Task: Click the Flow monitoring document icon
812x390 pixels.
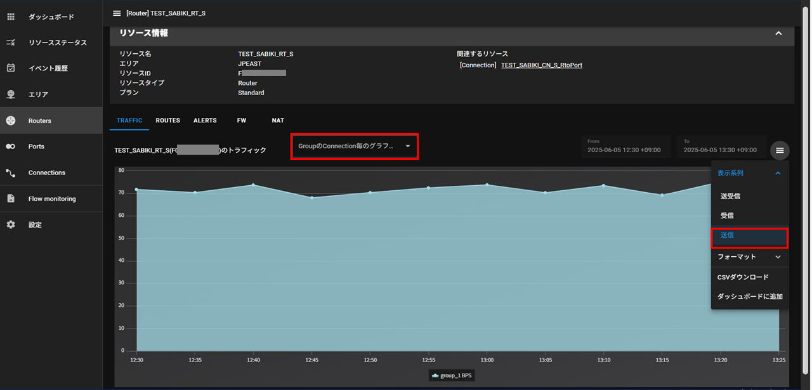Action: (x=11, y=198)
